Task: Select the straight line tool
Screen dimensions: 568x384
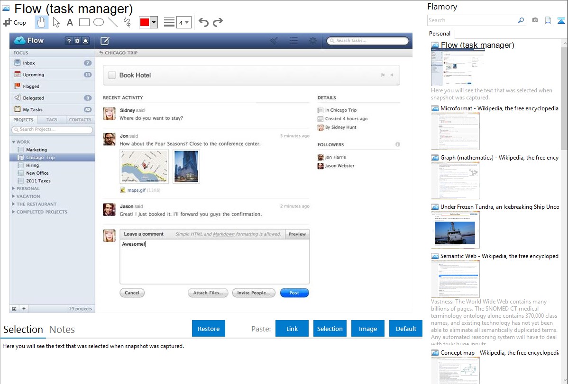Action: 113,22
